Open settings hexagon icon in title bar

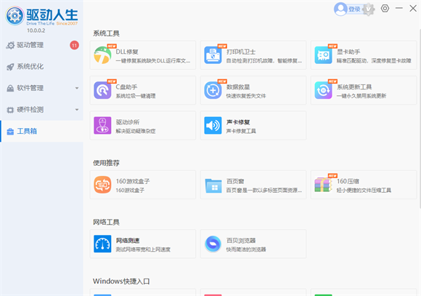click(x=385, y=8)
